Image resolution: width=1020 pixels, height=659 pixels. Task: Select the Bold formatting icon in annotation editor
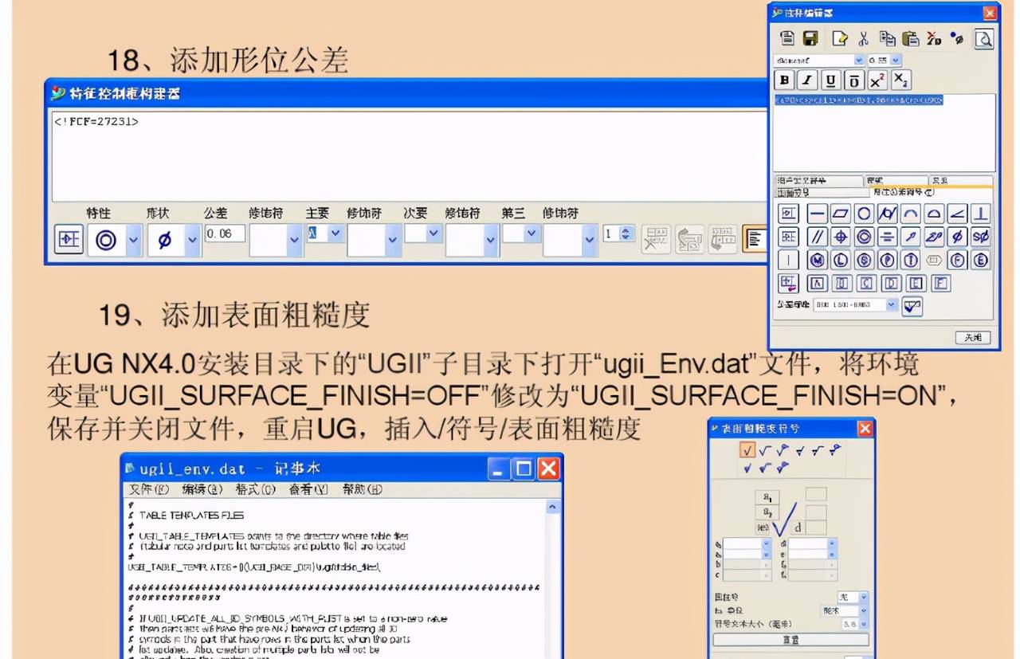pyautogui.click(x=786, y=80)
